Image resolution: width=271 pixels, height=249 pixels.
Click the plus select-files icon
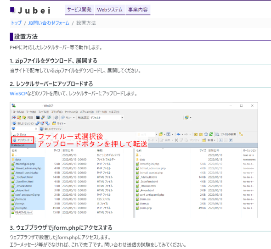pyautogui.click(x=221, y=140)
